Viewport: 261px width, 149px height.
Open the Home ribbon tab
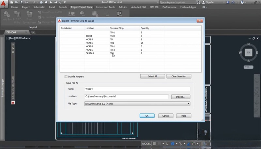14,7
